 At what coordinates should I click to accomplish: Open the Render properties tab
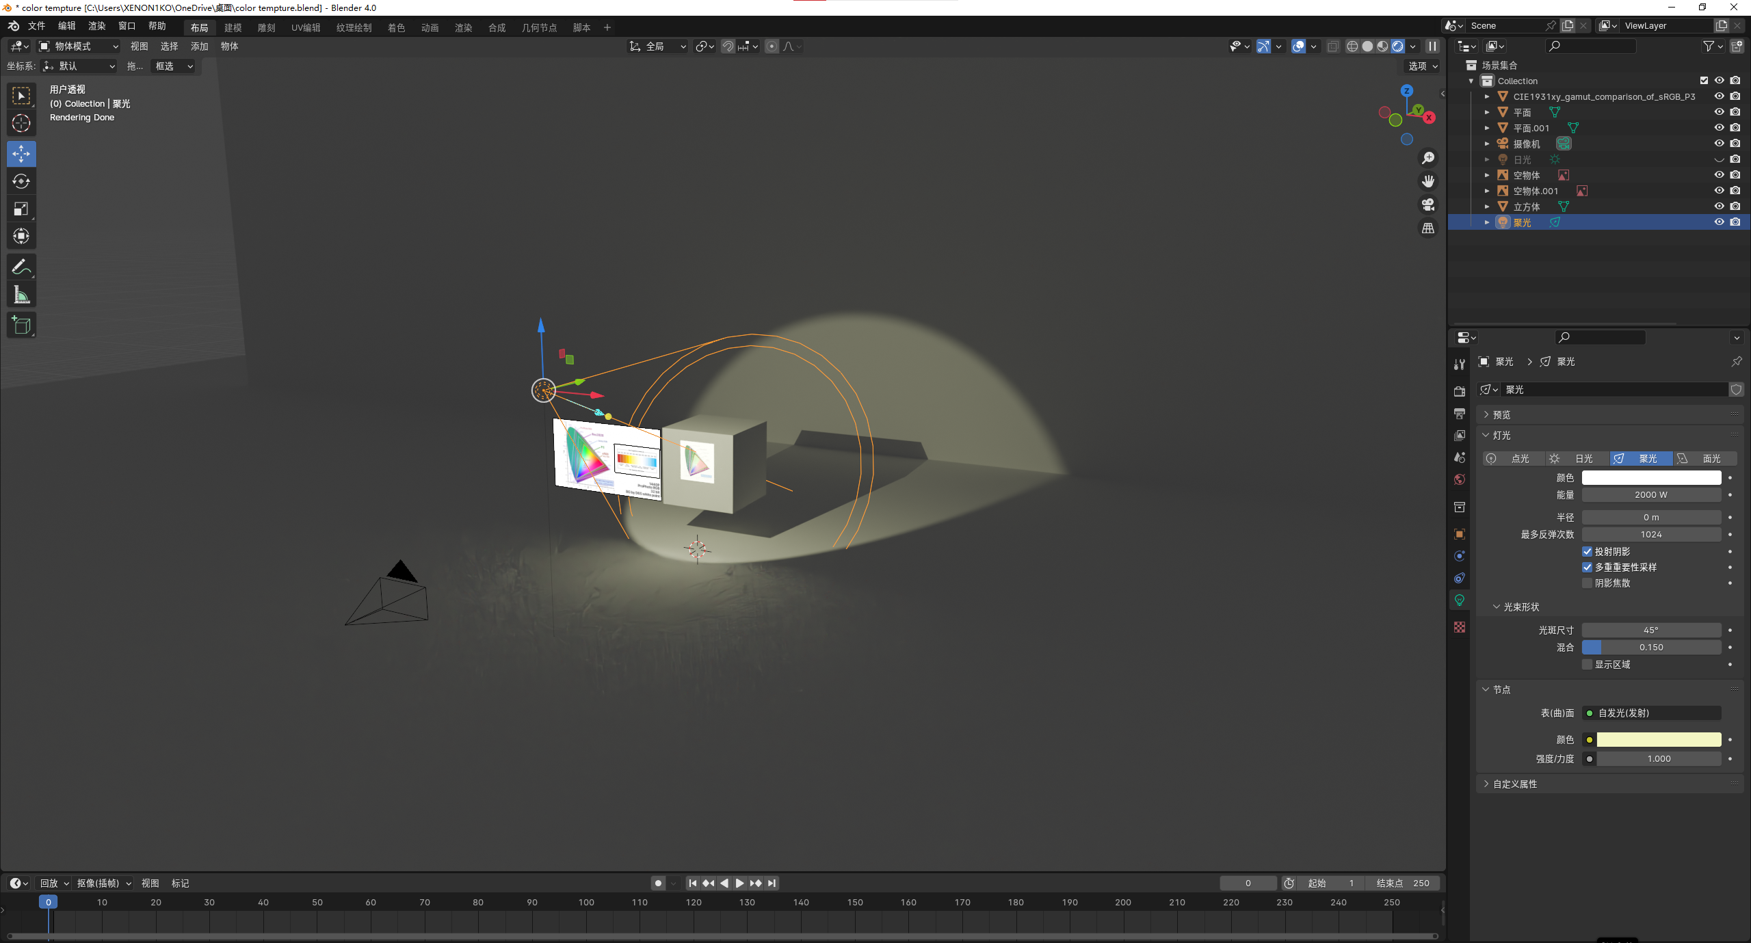click(x=1460, y=391)
